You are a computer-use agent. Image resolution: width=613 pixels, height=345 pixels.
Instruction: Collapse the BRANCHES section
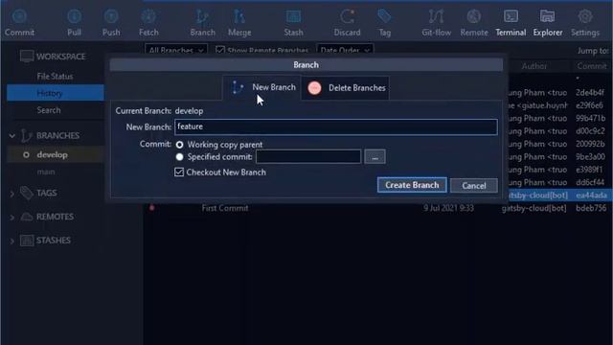pos(12,136)
